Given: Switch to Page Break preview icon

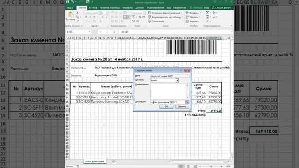Looking at the screenshot, I should click(195, 166).
